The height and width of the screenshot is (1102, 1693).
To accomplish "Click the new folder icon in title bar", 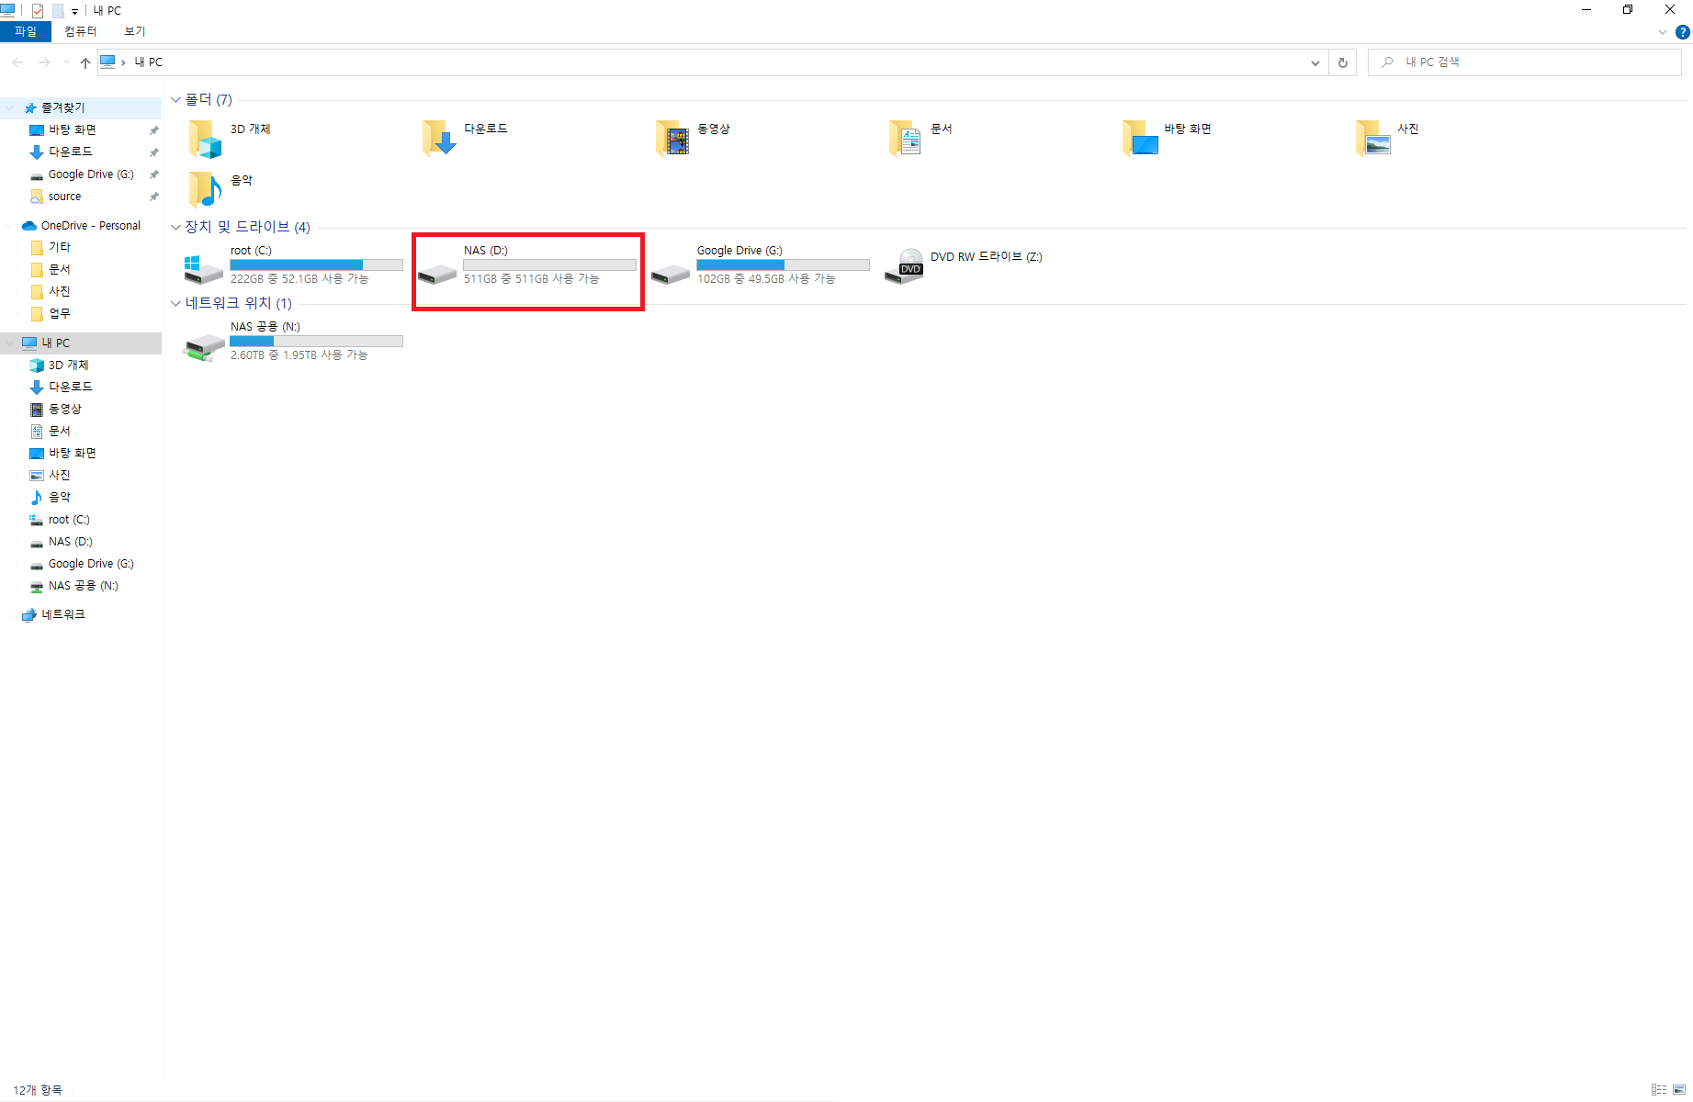I will (58, 11).
